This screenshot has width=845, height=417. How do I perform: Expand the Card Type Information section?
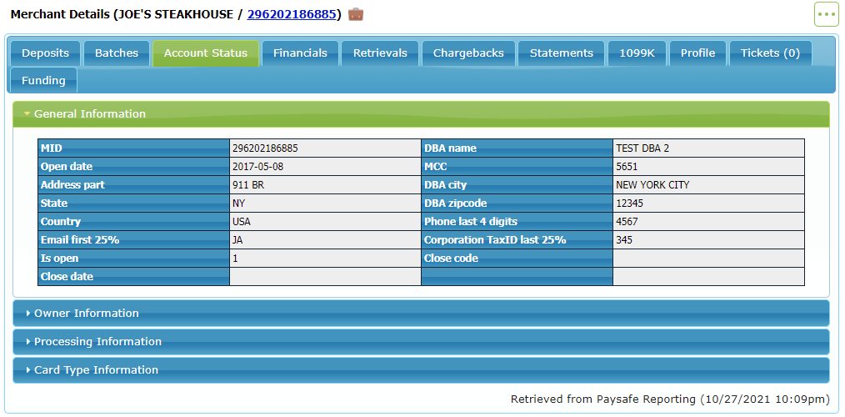[x=421, y=370]
